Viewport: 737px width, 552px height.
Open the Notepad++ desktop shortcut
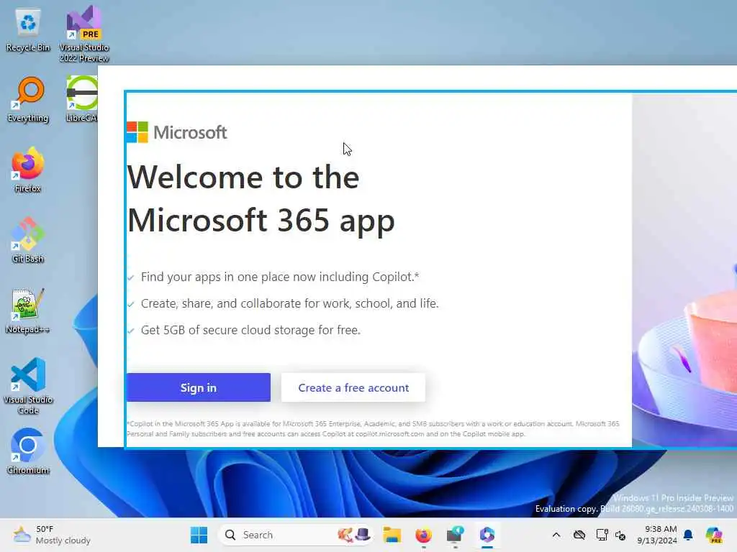click(28, 310)
